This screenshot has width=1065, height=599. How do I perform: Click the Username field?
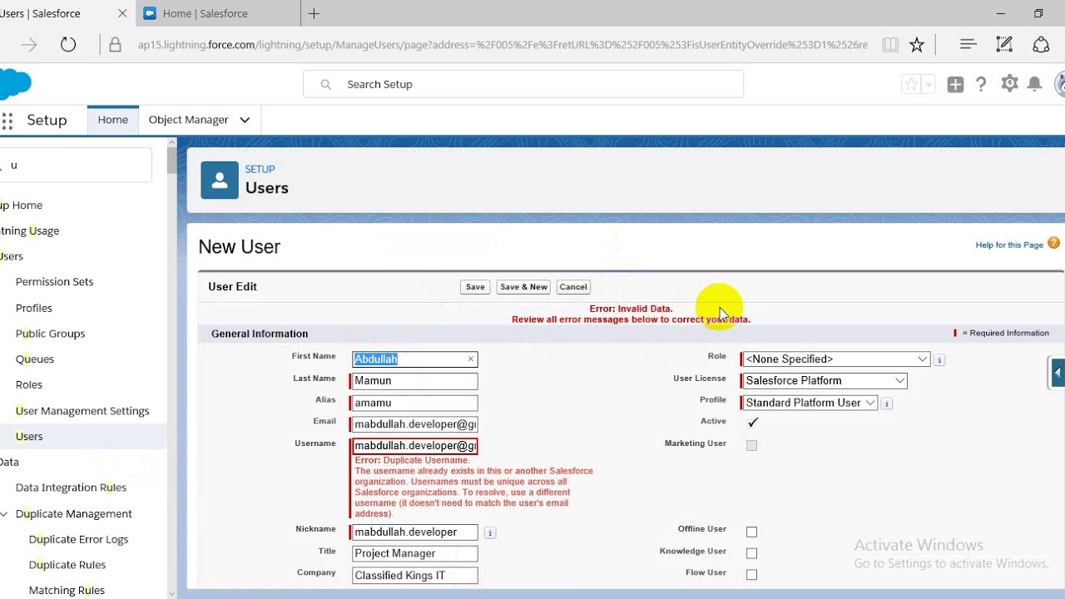point(415,446)
